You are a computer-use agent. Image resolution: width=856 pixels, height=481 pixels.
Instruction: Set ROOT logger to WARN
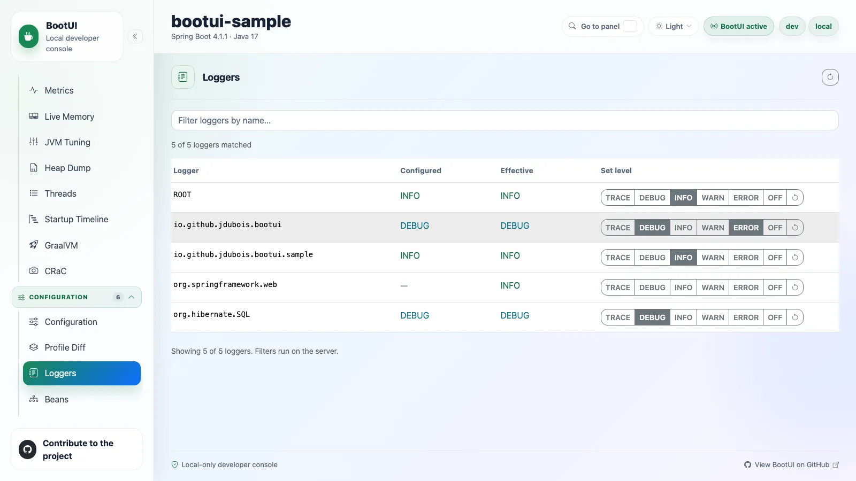coord(713,198)
